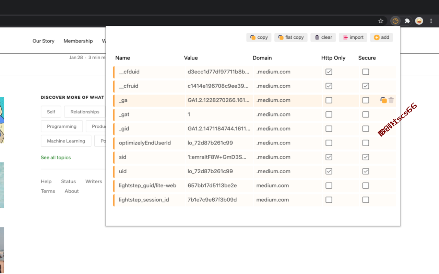The width and height of the screenshot is (439, 274).
Task: Copy the _ga cookie row icon
Action: click(384, 100)
